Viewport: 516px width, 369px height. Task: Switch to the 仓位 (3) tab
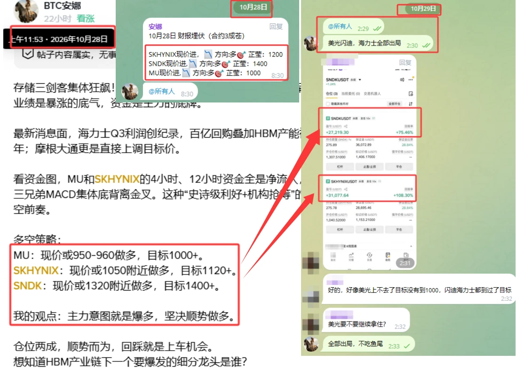332,94
